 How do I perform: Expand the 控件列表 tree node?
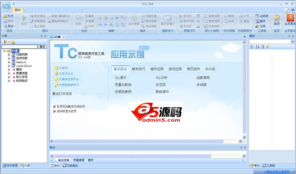point(9,58)
